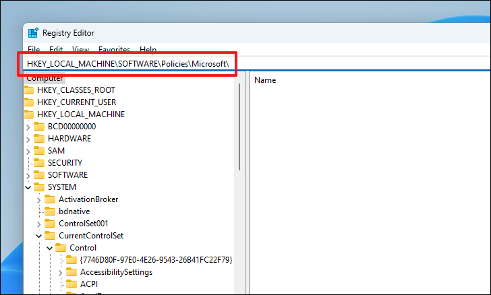491x295 pixels.
Task: Expand the SOFTWARE key
Action: (28, 176)
